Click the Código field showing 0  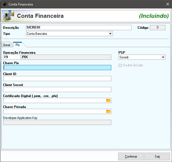158,27
